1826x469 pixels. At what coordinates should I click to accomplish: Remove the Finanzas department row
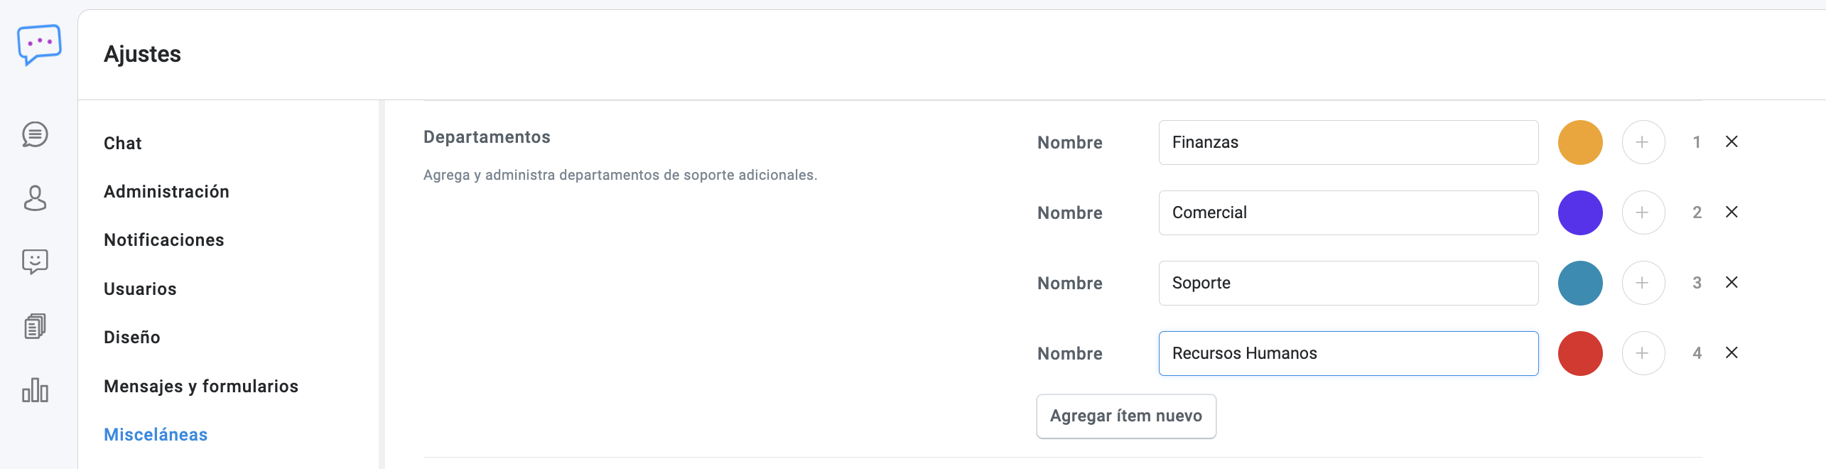pyautogui.click(x=1732, y=142)
